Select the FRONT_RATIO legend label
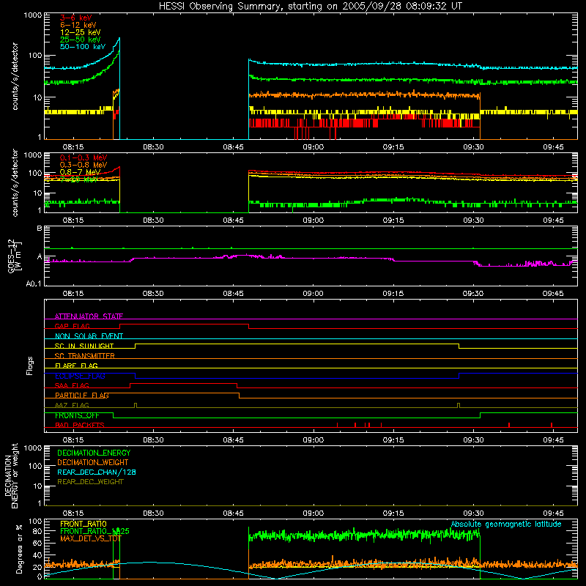The image size is (586, 586). [84, 524]
